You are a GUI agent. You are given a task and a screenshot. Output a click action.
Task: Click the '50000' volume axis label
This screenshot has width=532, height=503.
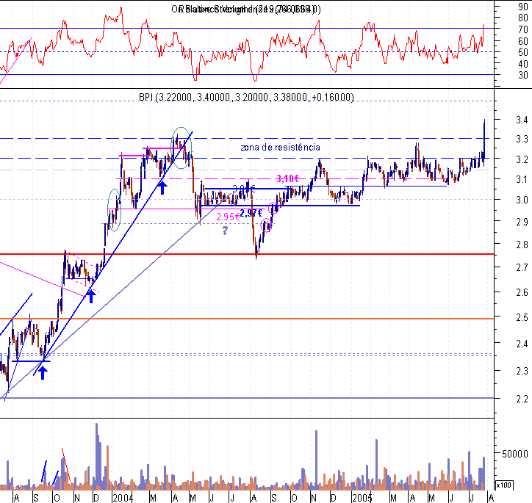pyautogui.click(x=514, y=454)
